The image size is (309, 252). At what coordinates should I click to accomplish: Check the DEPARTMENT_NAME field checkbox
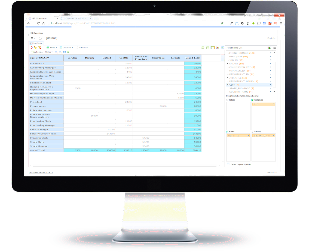[228, 81]
